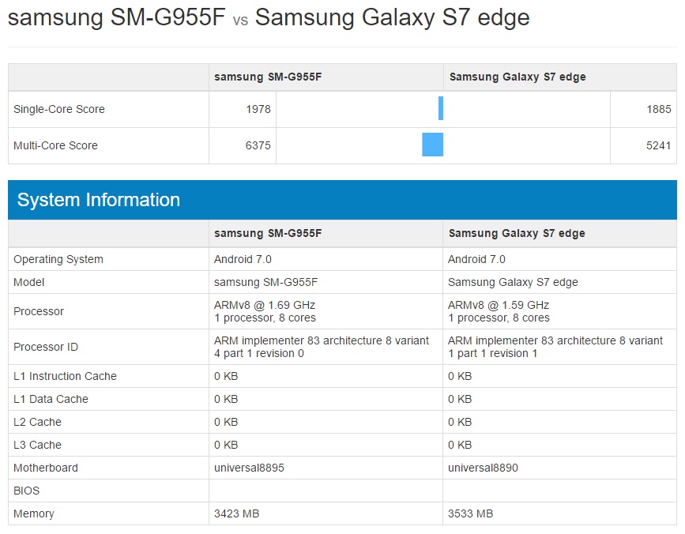Select the Single-Core Score row label
Image resolution: width=685 pixels, height=534 pixels.
59,109
